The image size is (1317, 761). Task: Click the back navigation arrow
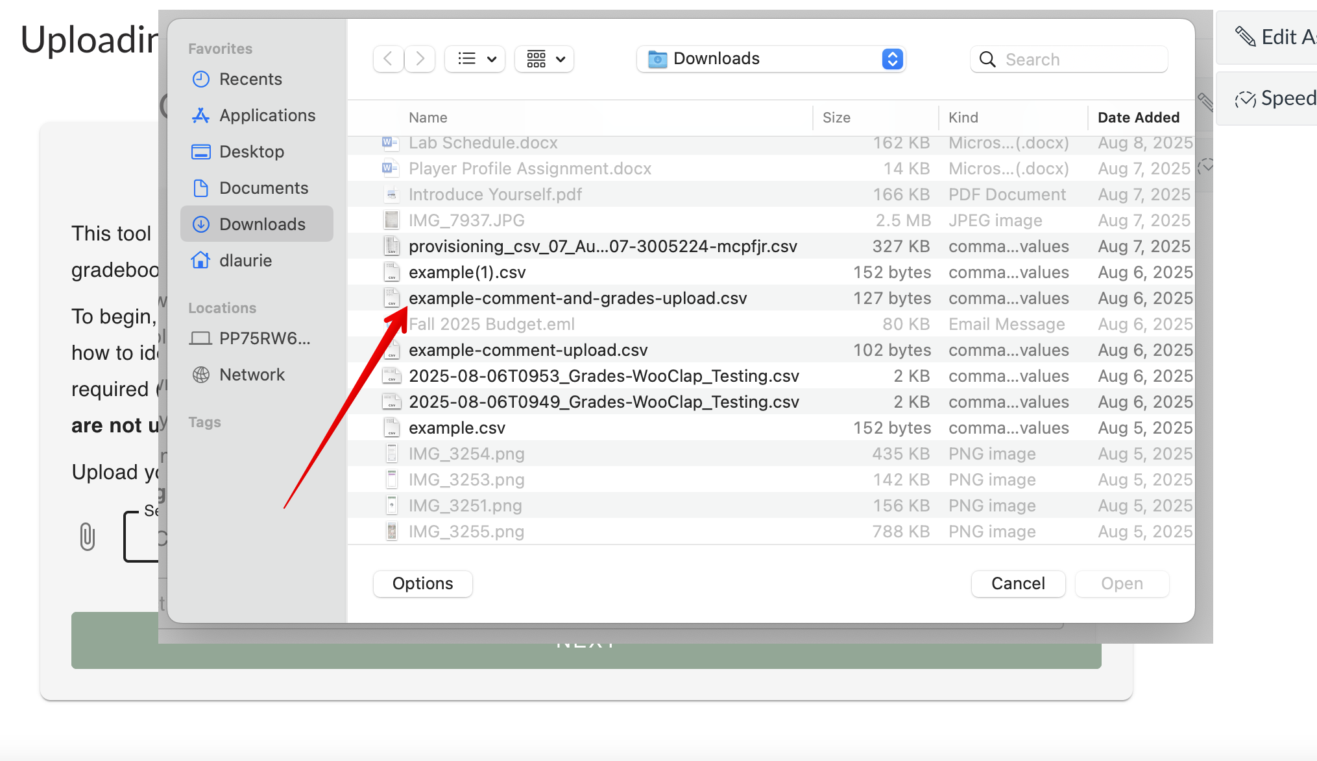pos(388,59)
